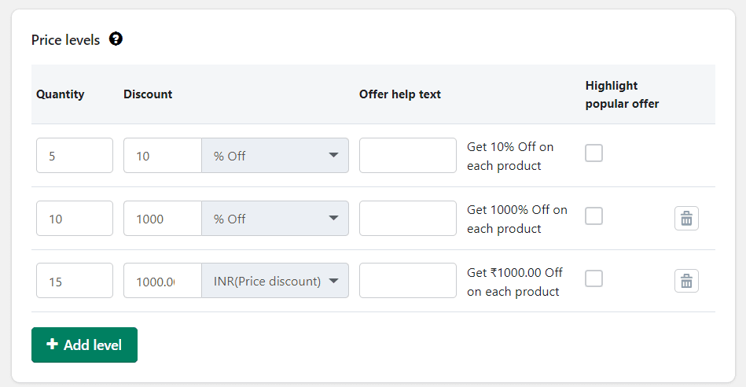Edit the discount value field showing 1000
Image resolution: width=746 pixels, height=387 pixels.
tap(163, 219)
